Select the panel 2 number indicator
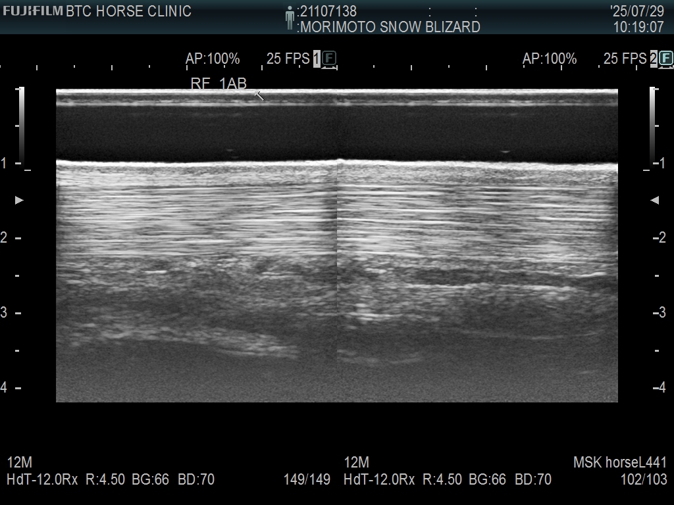This screenshot has width=674, height=505. tap(654, 59)
